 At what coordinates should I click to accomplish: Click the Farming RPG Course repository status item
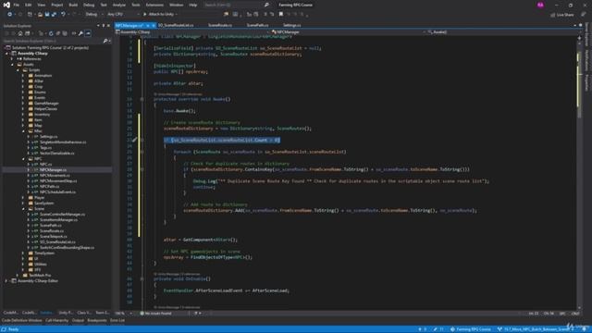(471, 329)
